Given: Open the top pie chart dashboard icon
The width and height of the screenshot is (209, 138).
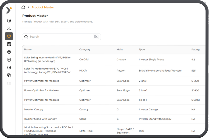Looking at the screenshot, I should pos(9,21).
